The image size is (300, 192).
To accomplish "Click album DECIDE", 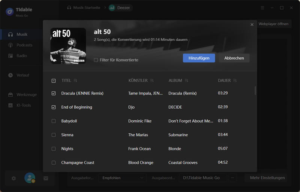I will pos(175,107).
